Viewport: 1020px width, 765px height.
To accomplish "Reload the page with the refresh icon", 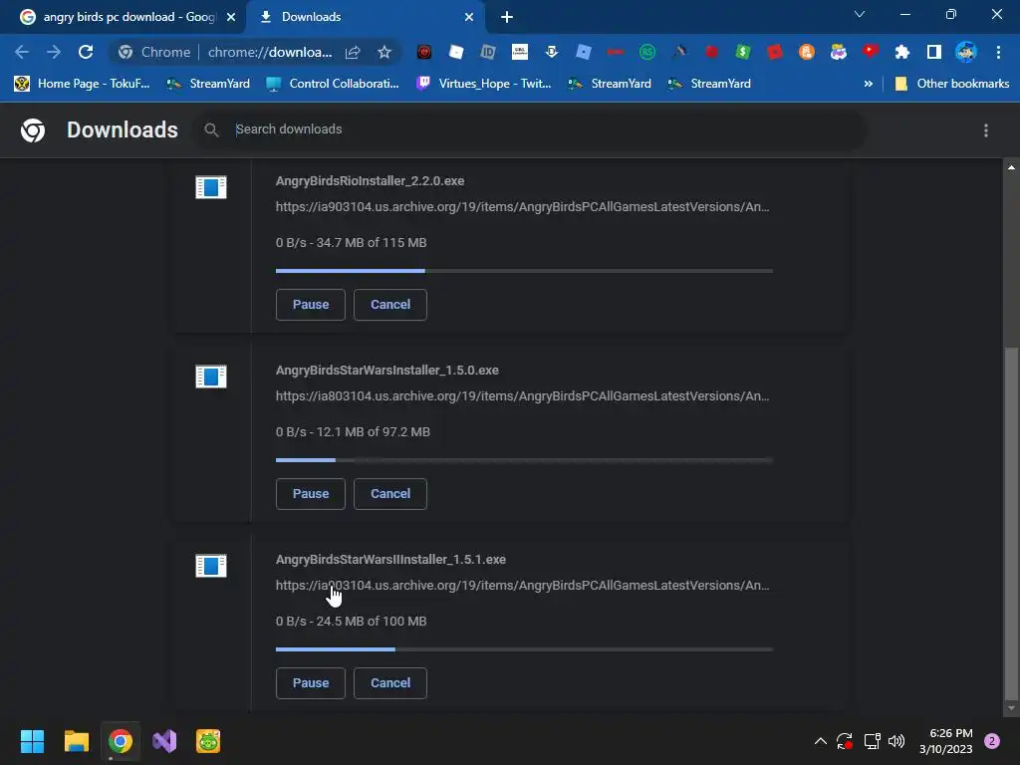I will (86, 52).
